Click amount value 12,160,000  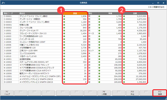141,76
